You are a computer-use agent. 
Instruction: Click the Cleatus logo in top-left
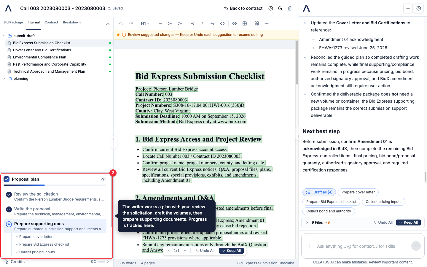(x=8, y=8)
